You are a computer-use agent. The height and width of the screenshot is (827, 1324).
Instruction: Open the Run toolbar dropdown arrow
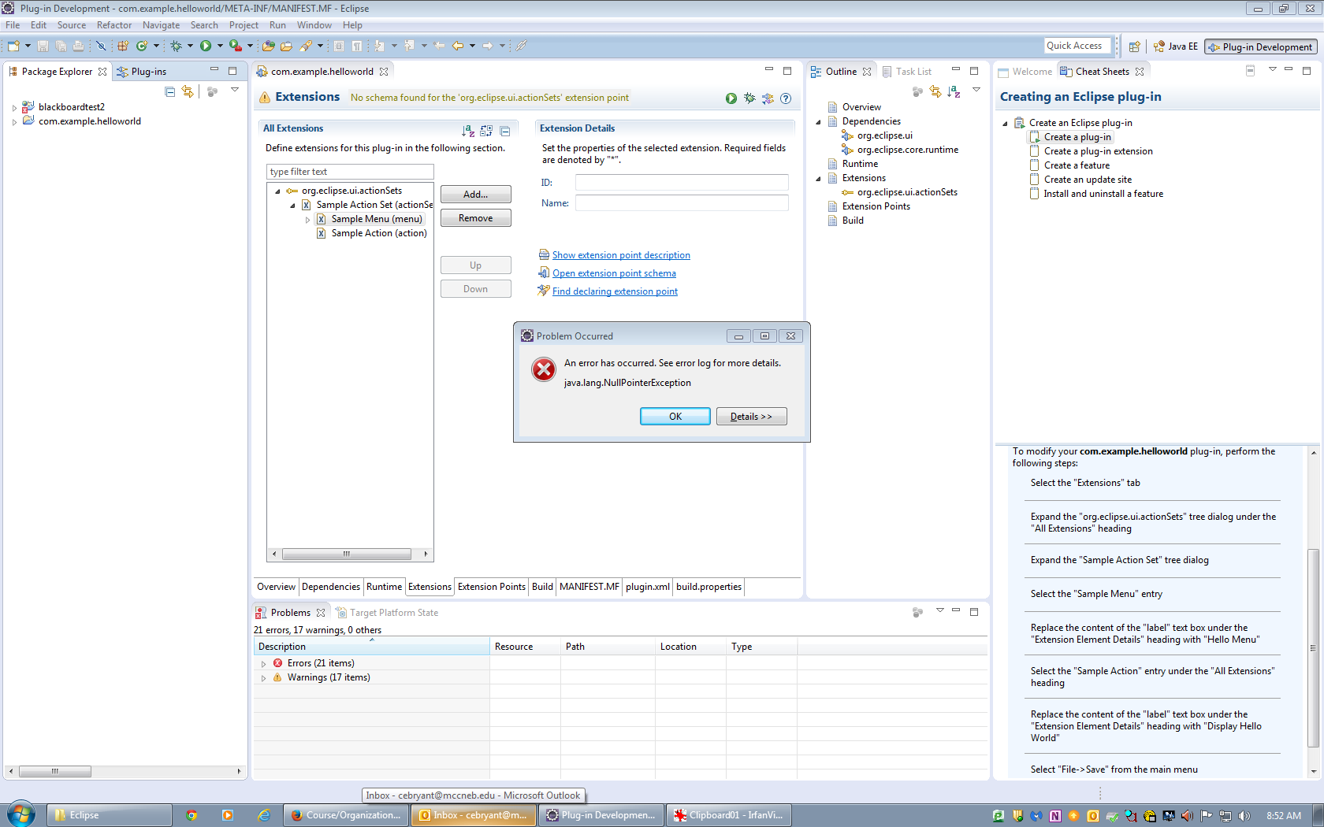click(x=220, y=46)
